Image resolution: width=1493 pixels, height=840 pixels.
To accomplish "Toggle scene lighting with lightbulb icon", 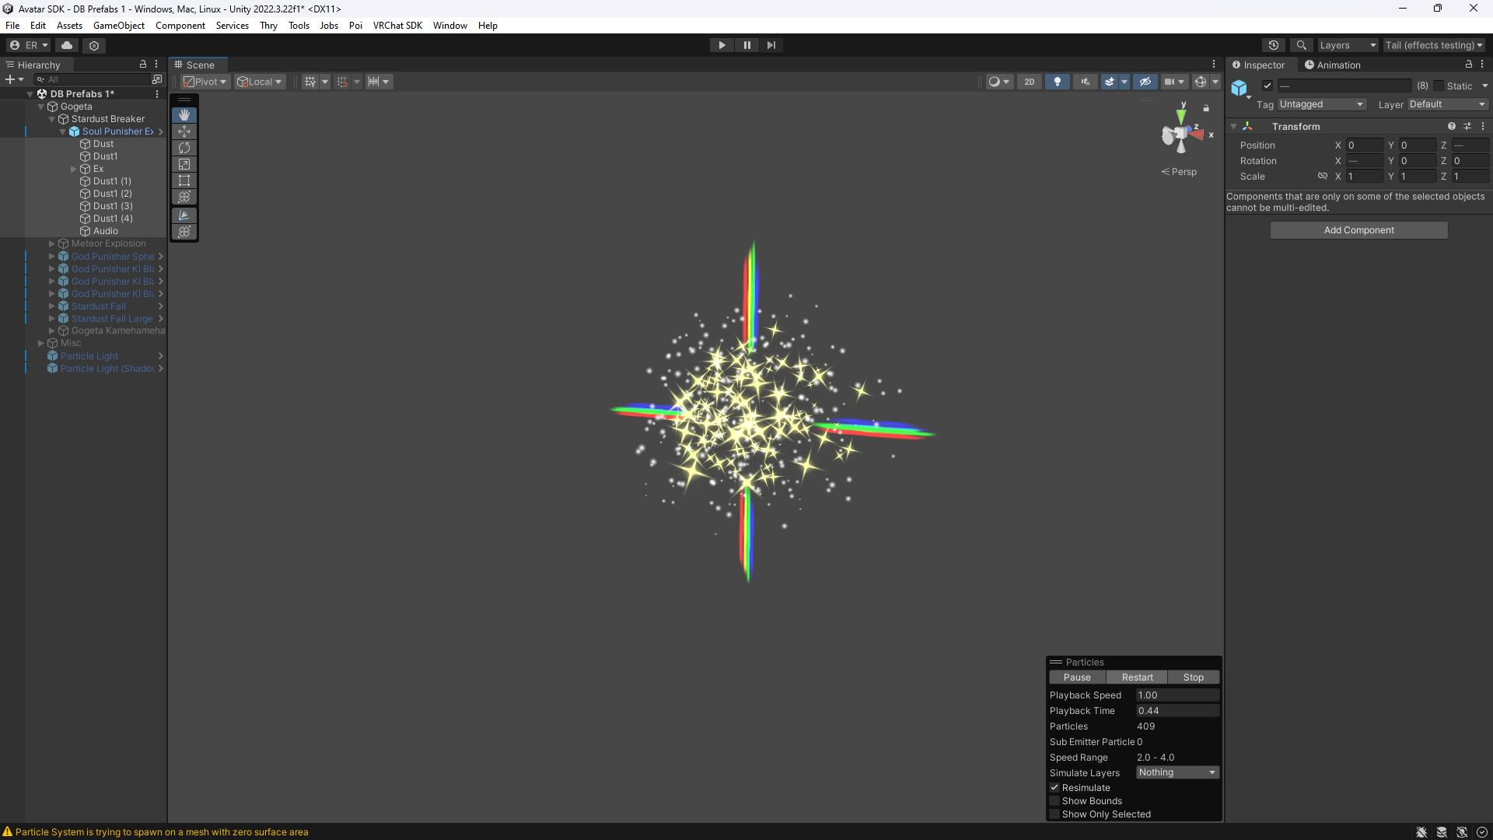I will coord(1057,82).
